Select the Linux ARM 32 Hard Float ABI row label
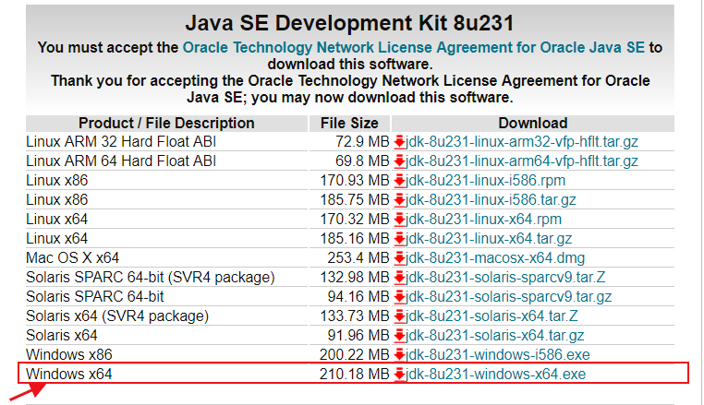 [x=121, y=142]
